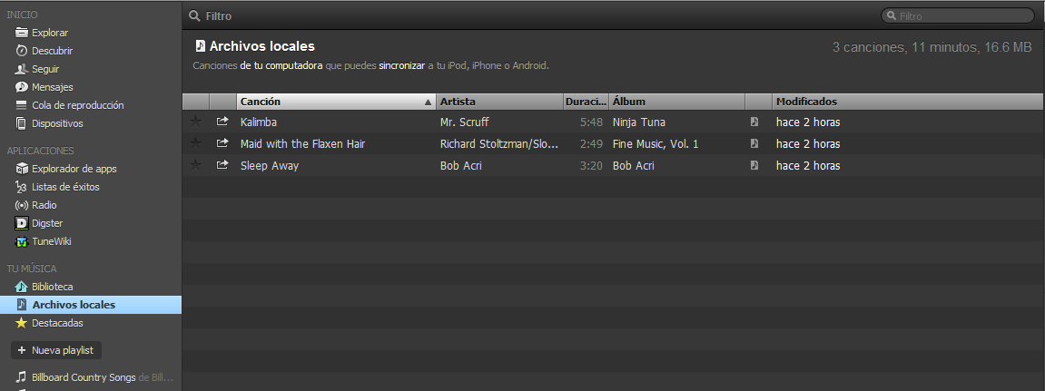Open the Mr. Scruff artist link
Image resolution: width=1045 pixels, height=391 pixels.
[465, 122]
